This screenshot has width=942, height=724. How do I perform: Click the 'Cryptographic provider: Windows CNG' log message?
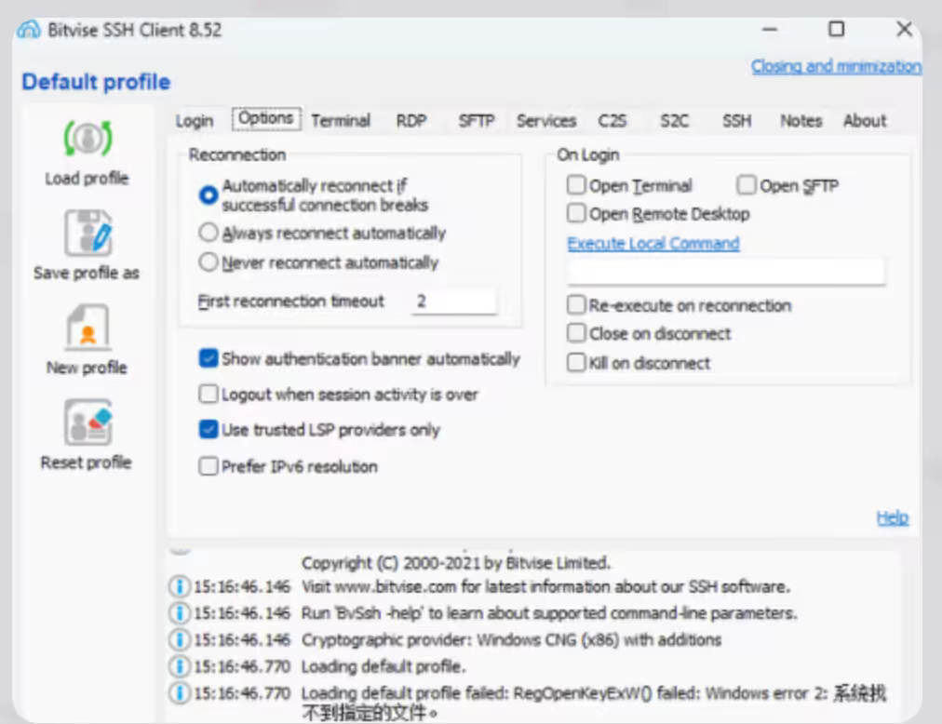(511, 639)
